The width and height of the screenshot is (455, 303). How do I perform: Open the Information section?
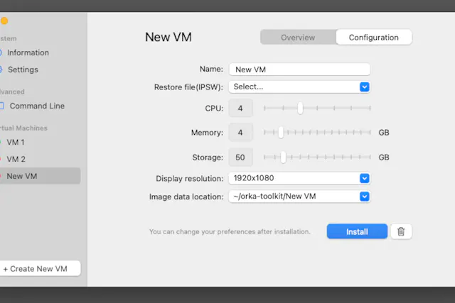(28, 53)
